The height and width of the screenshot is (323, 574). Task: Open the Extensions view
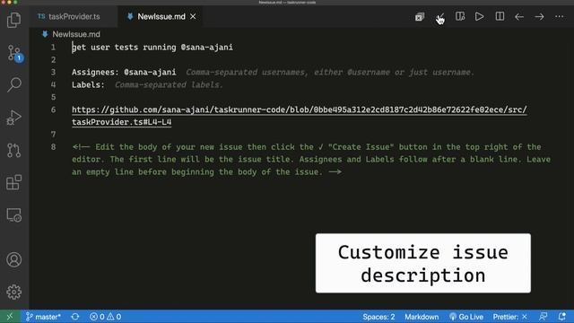[x=14, y=182]
